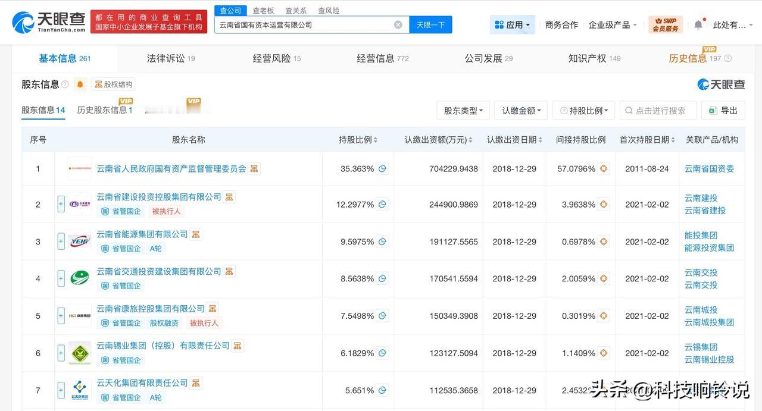Image resolution: width=762 pixels, height=411 pixels.
Task: Open the notifications bell icon
Action: point(698,25)
